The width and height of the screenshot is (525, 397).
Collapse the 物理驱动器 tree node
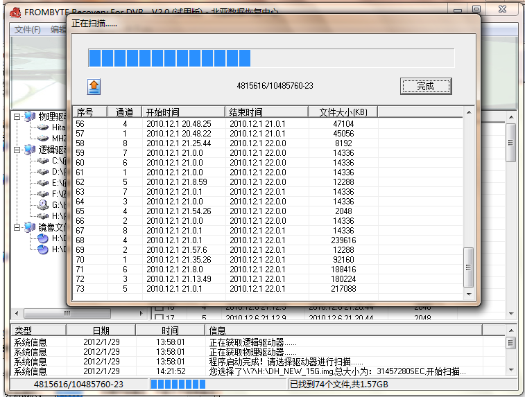click(x=17, y=116)
